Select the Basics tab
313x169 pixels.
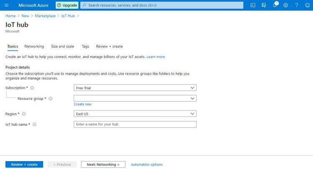coord(13,46)
